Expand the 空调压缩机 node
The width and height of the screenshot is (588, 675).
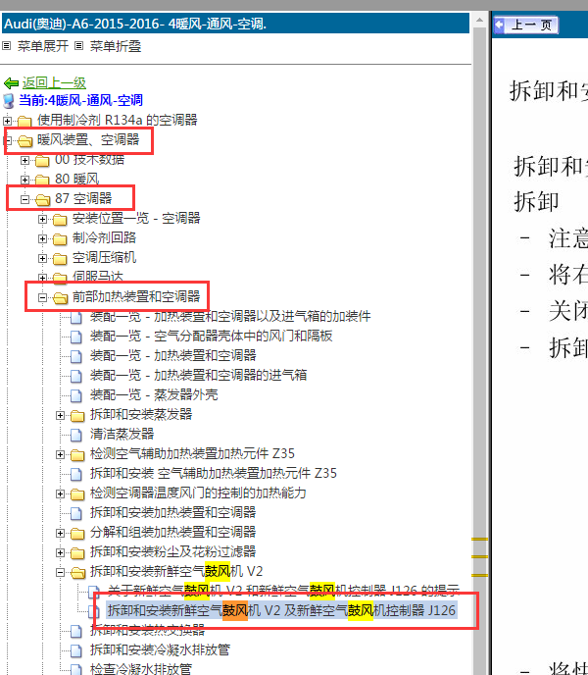tap(42, 258)
